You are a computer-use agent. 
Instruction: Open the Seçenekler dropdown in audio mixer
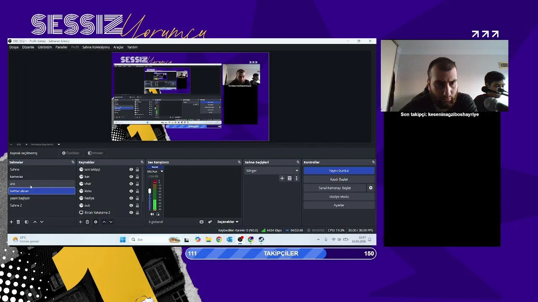228,222
